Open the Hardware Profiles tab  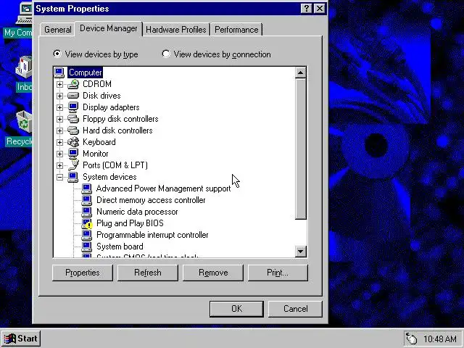point(175,30)
